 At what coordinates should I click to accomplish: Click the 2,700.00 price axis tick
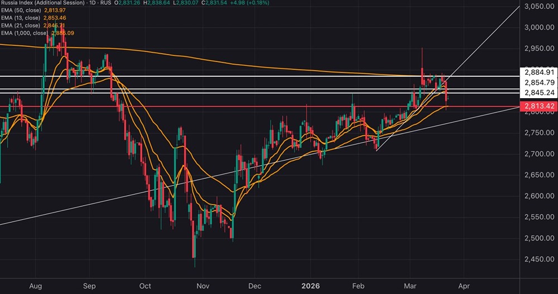tap(540, 154)
